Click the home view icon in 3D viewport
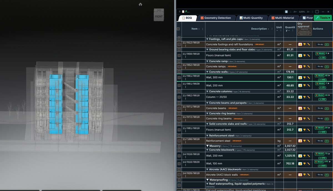 pos(140,4)
